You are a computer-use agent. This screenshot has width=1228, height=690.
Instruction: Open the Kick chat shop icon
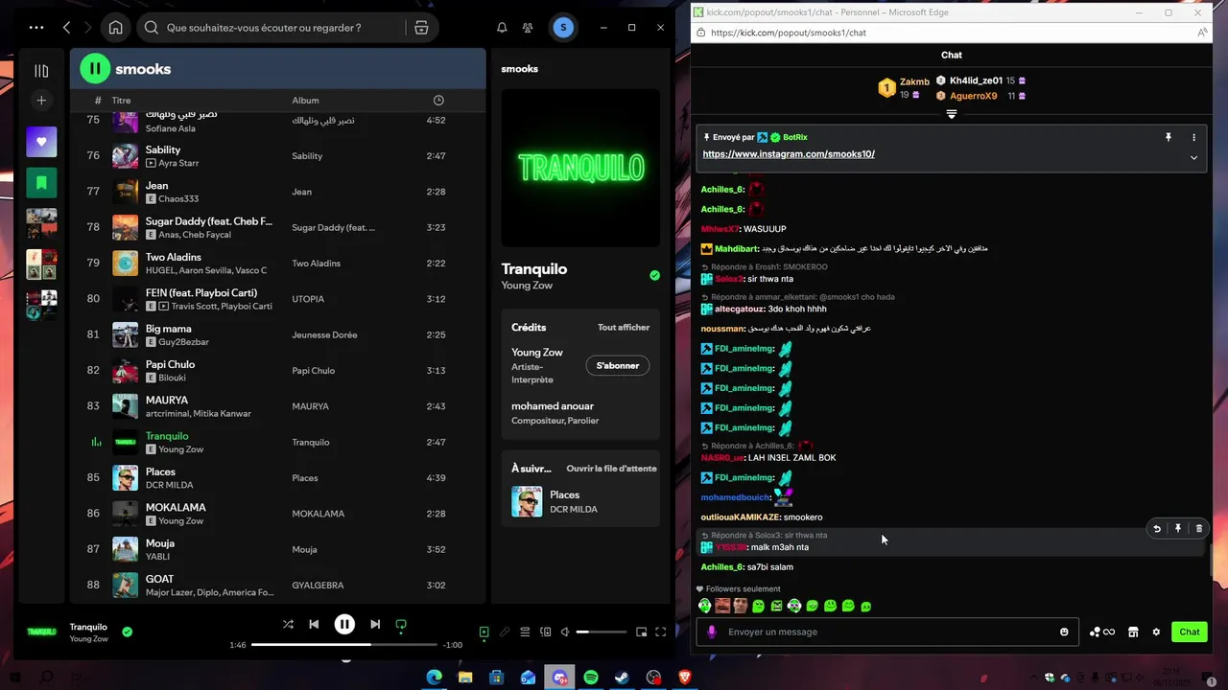[1133, 632]
